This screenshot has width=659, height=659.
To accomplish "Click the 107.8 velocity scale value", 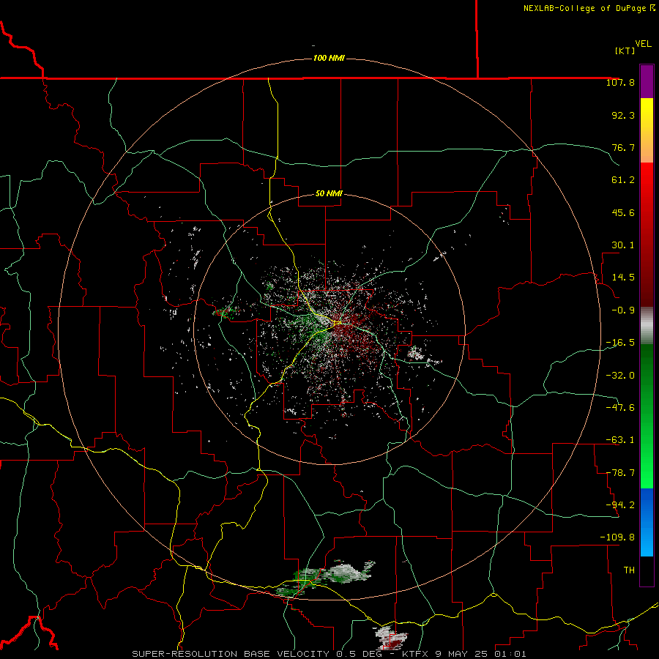I will [620, 82].
